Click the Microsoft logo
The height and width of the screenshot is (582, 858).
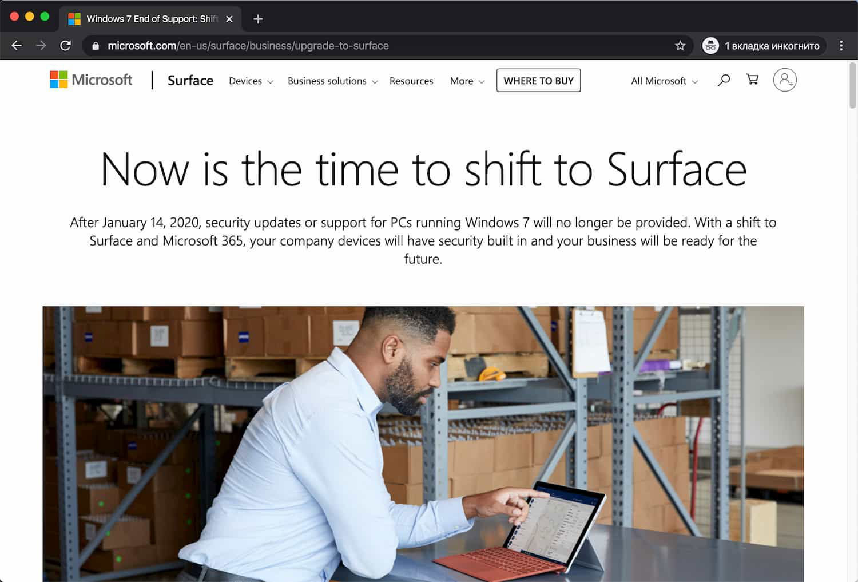tap(91, 80)
